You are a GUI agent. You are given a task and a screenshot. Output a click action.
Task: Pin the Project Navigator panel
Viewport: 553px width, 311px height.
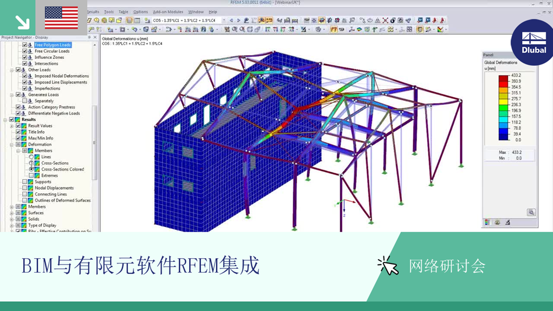coord(89,37)
